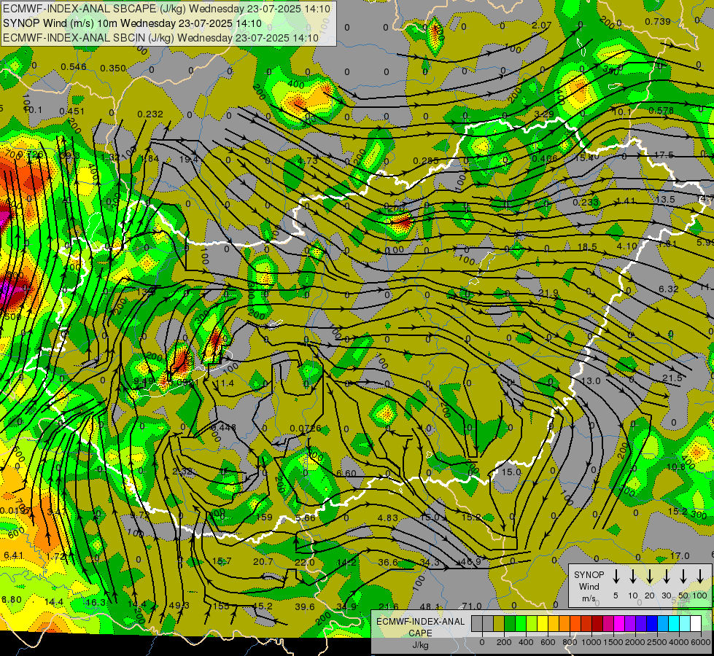Screen dimensions: 714x656
Task: Click the map value 0.546
Action: pyautogui.click(x=74, y=67)
